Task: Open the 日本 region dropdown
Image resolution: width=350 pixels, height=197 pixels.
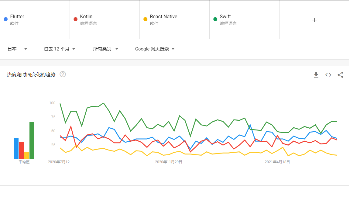Action: [x=17, y=49]
